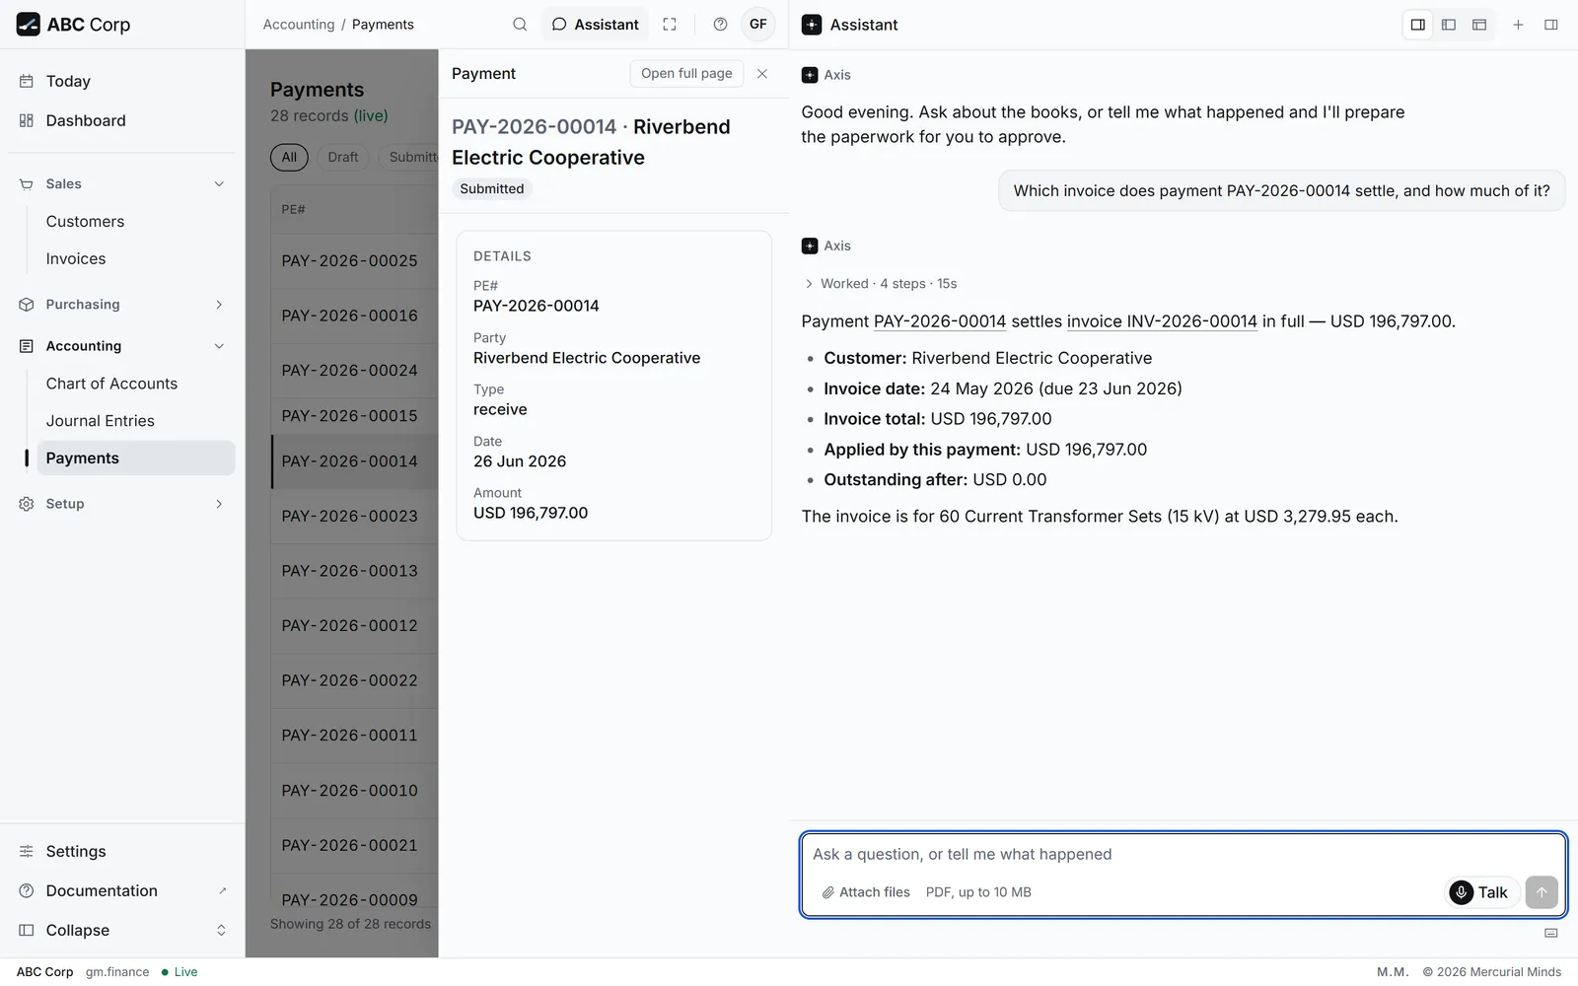Click Open full page button
This screenshot has width=1578, height=986.
[686, 73]
